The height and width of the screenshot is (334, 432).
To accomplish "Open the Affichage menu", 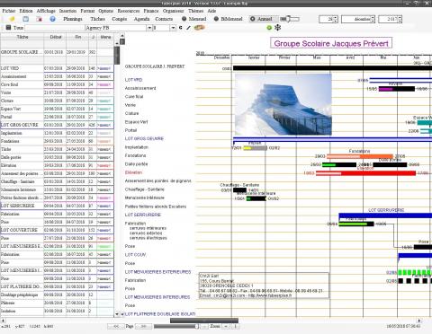I will click(46, 11).
